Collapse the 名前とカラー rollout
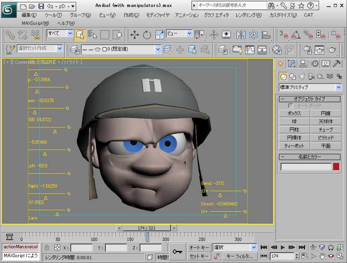 [309, 157]
